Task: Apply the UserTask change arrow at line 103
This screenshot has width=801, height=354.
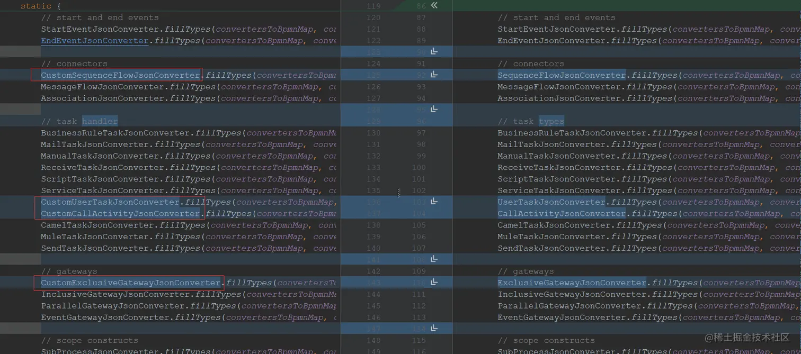Action: [x=434, y=202]
